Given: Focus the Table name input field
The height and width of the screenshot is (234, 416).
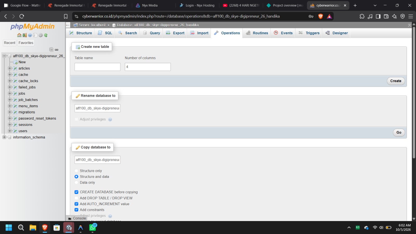Looking at the screenshot, I should pos(97,67).
